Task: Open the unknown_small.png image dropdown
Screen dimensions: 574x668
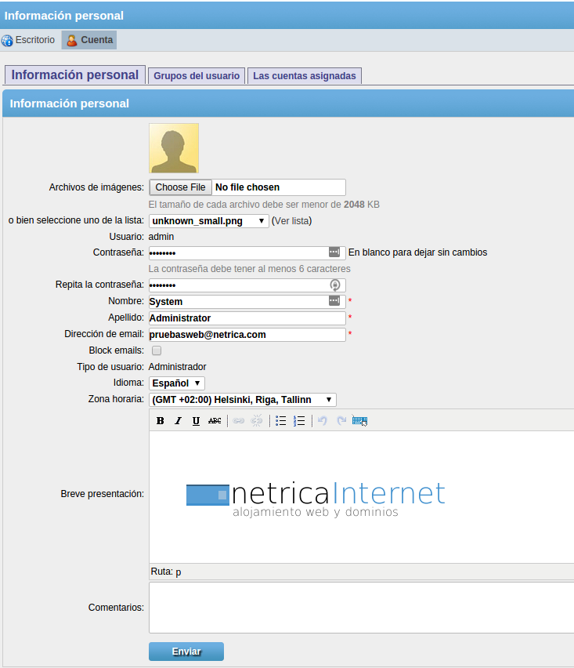Action: tap(208, 221)
